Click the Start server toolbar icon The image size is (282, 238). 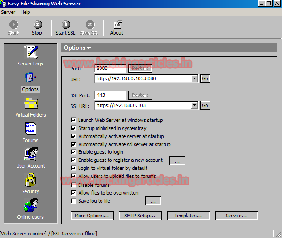coord(14,28)
